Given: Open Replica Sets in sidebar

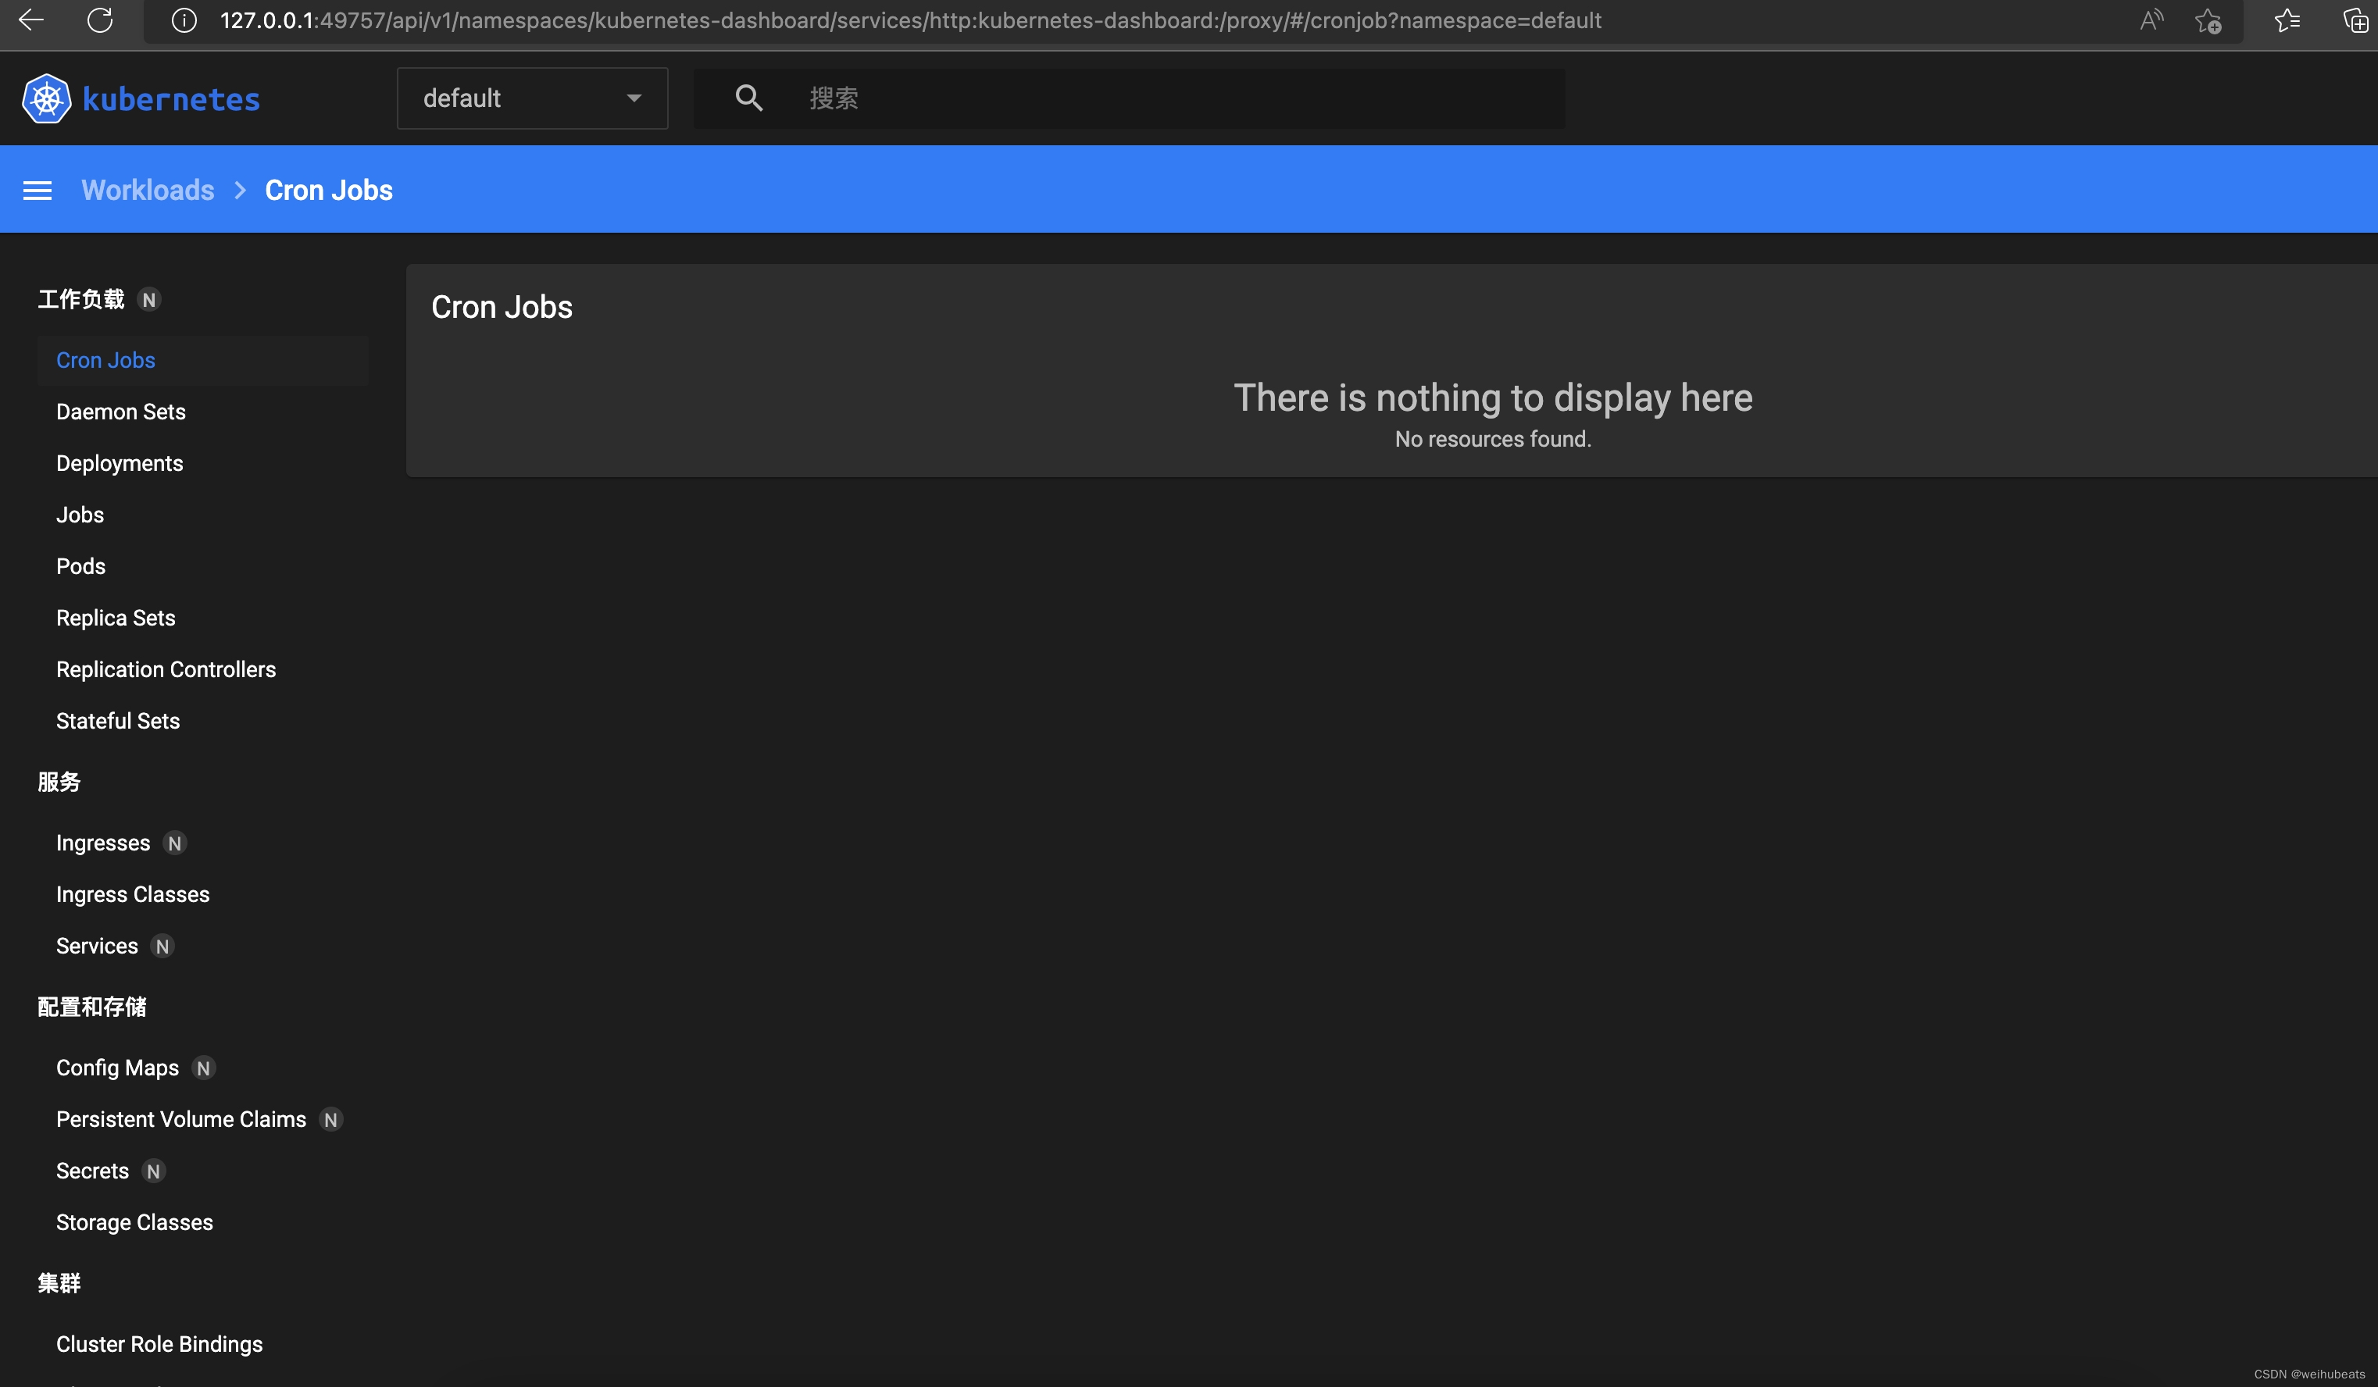Looking at the screenshot, I should [116, 618].
